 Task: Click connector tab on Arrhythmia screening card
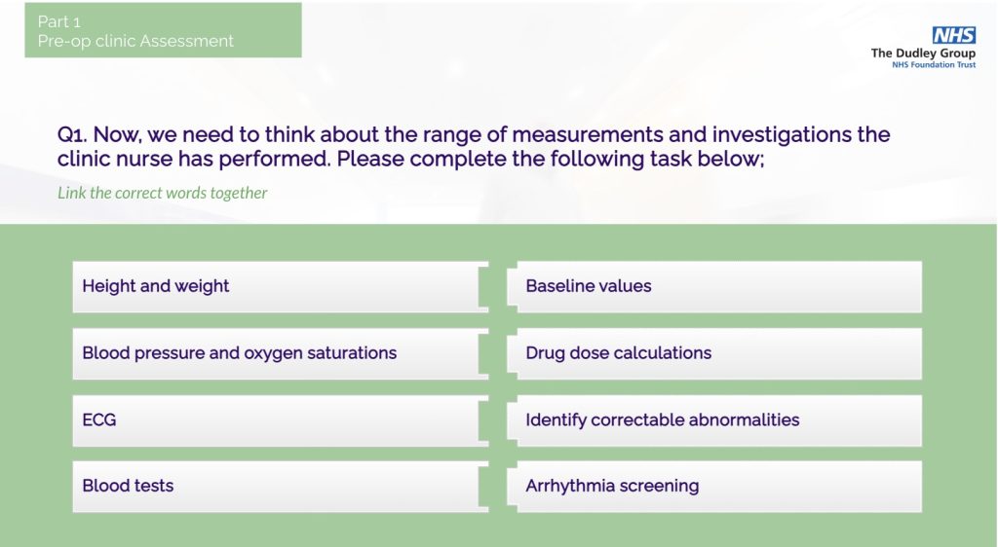(x=513, y=487)
